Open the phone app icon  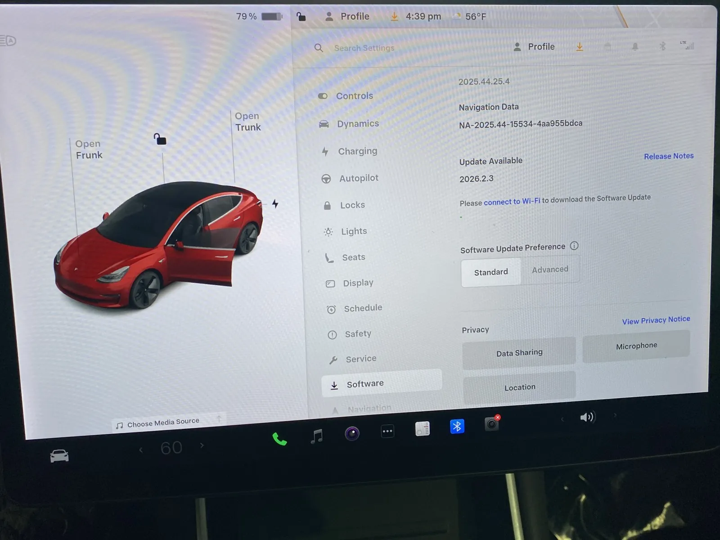(x=279, y=439)
